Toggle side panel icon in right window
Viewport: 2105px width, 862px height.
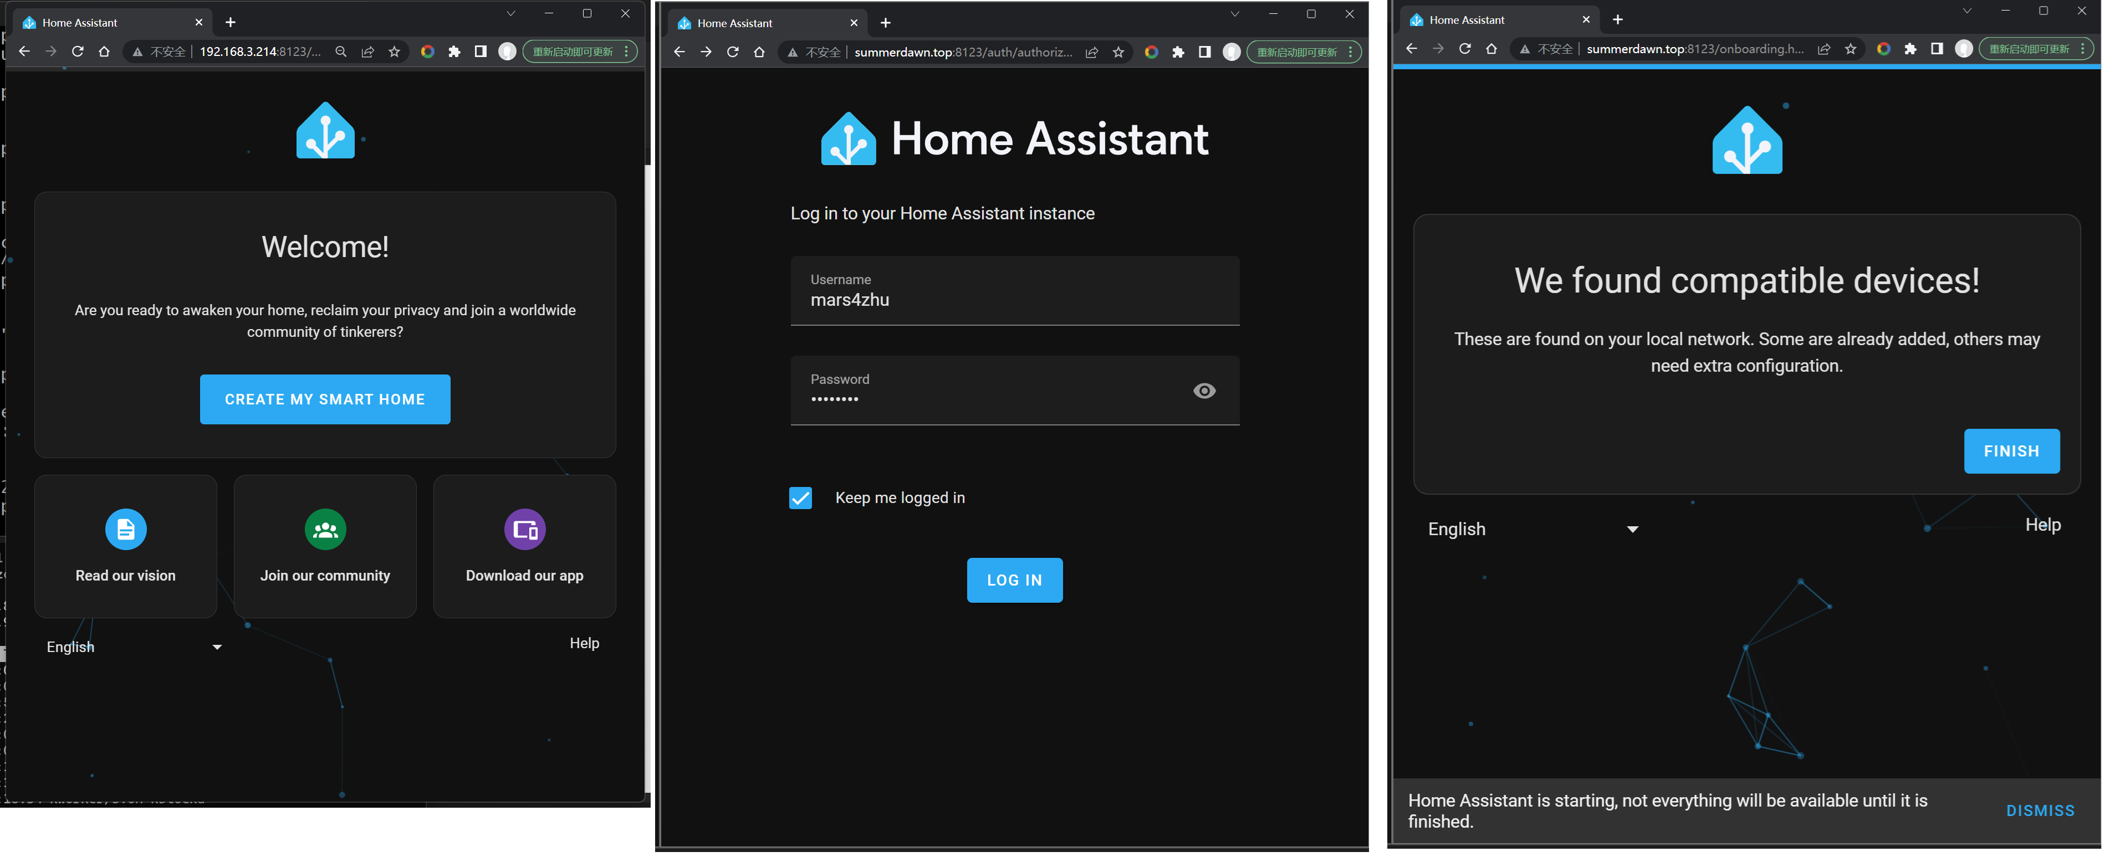tap(1937, 49)
